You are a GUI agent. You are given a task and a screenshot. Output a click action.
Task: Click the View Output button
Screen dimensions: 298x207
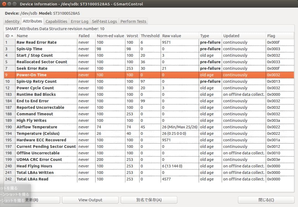click(x=90, y=200)
